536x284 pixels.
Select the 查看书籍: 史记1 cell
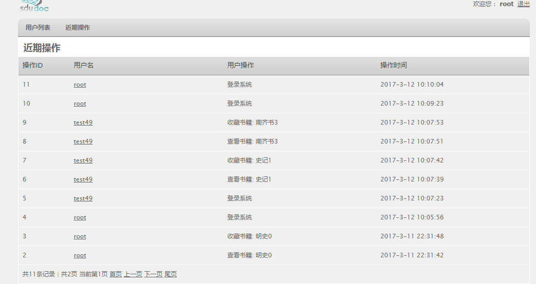[x=249, y=179]
